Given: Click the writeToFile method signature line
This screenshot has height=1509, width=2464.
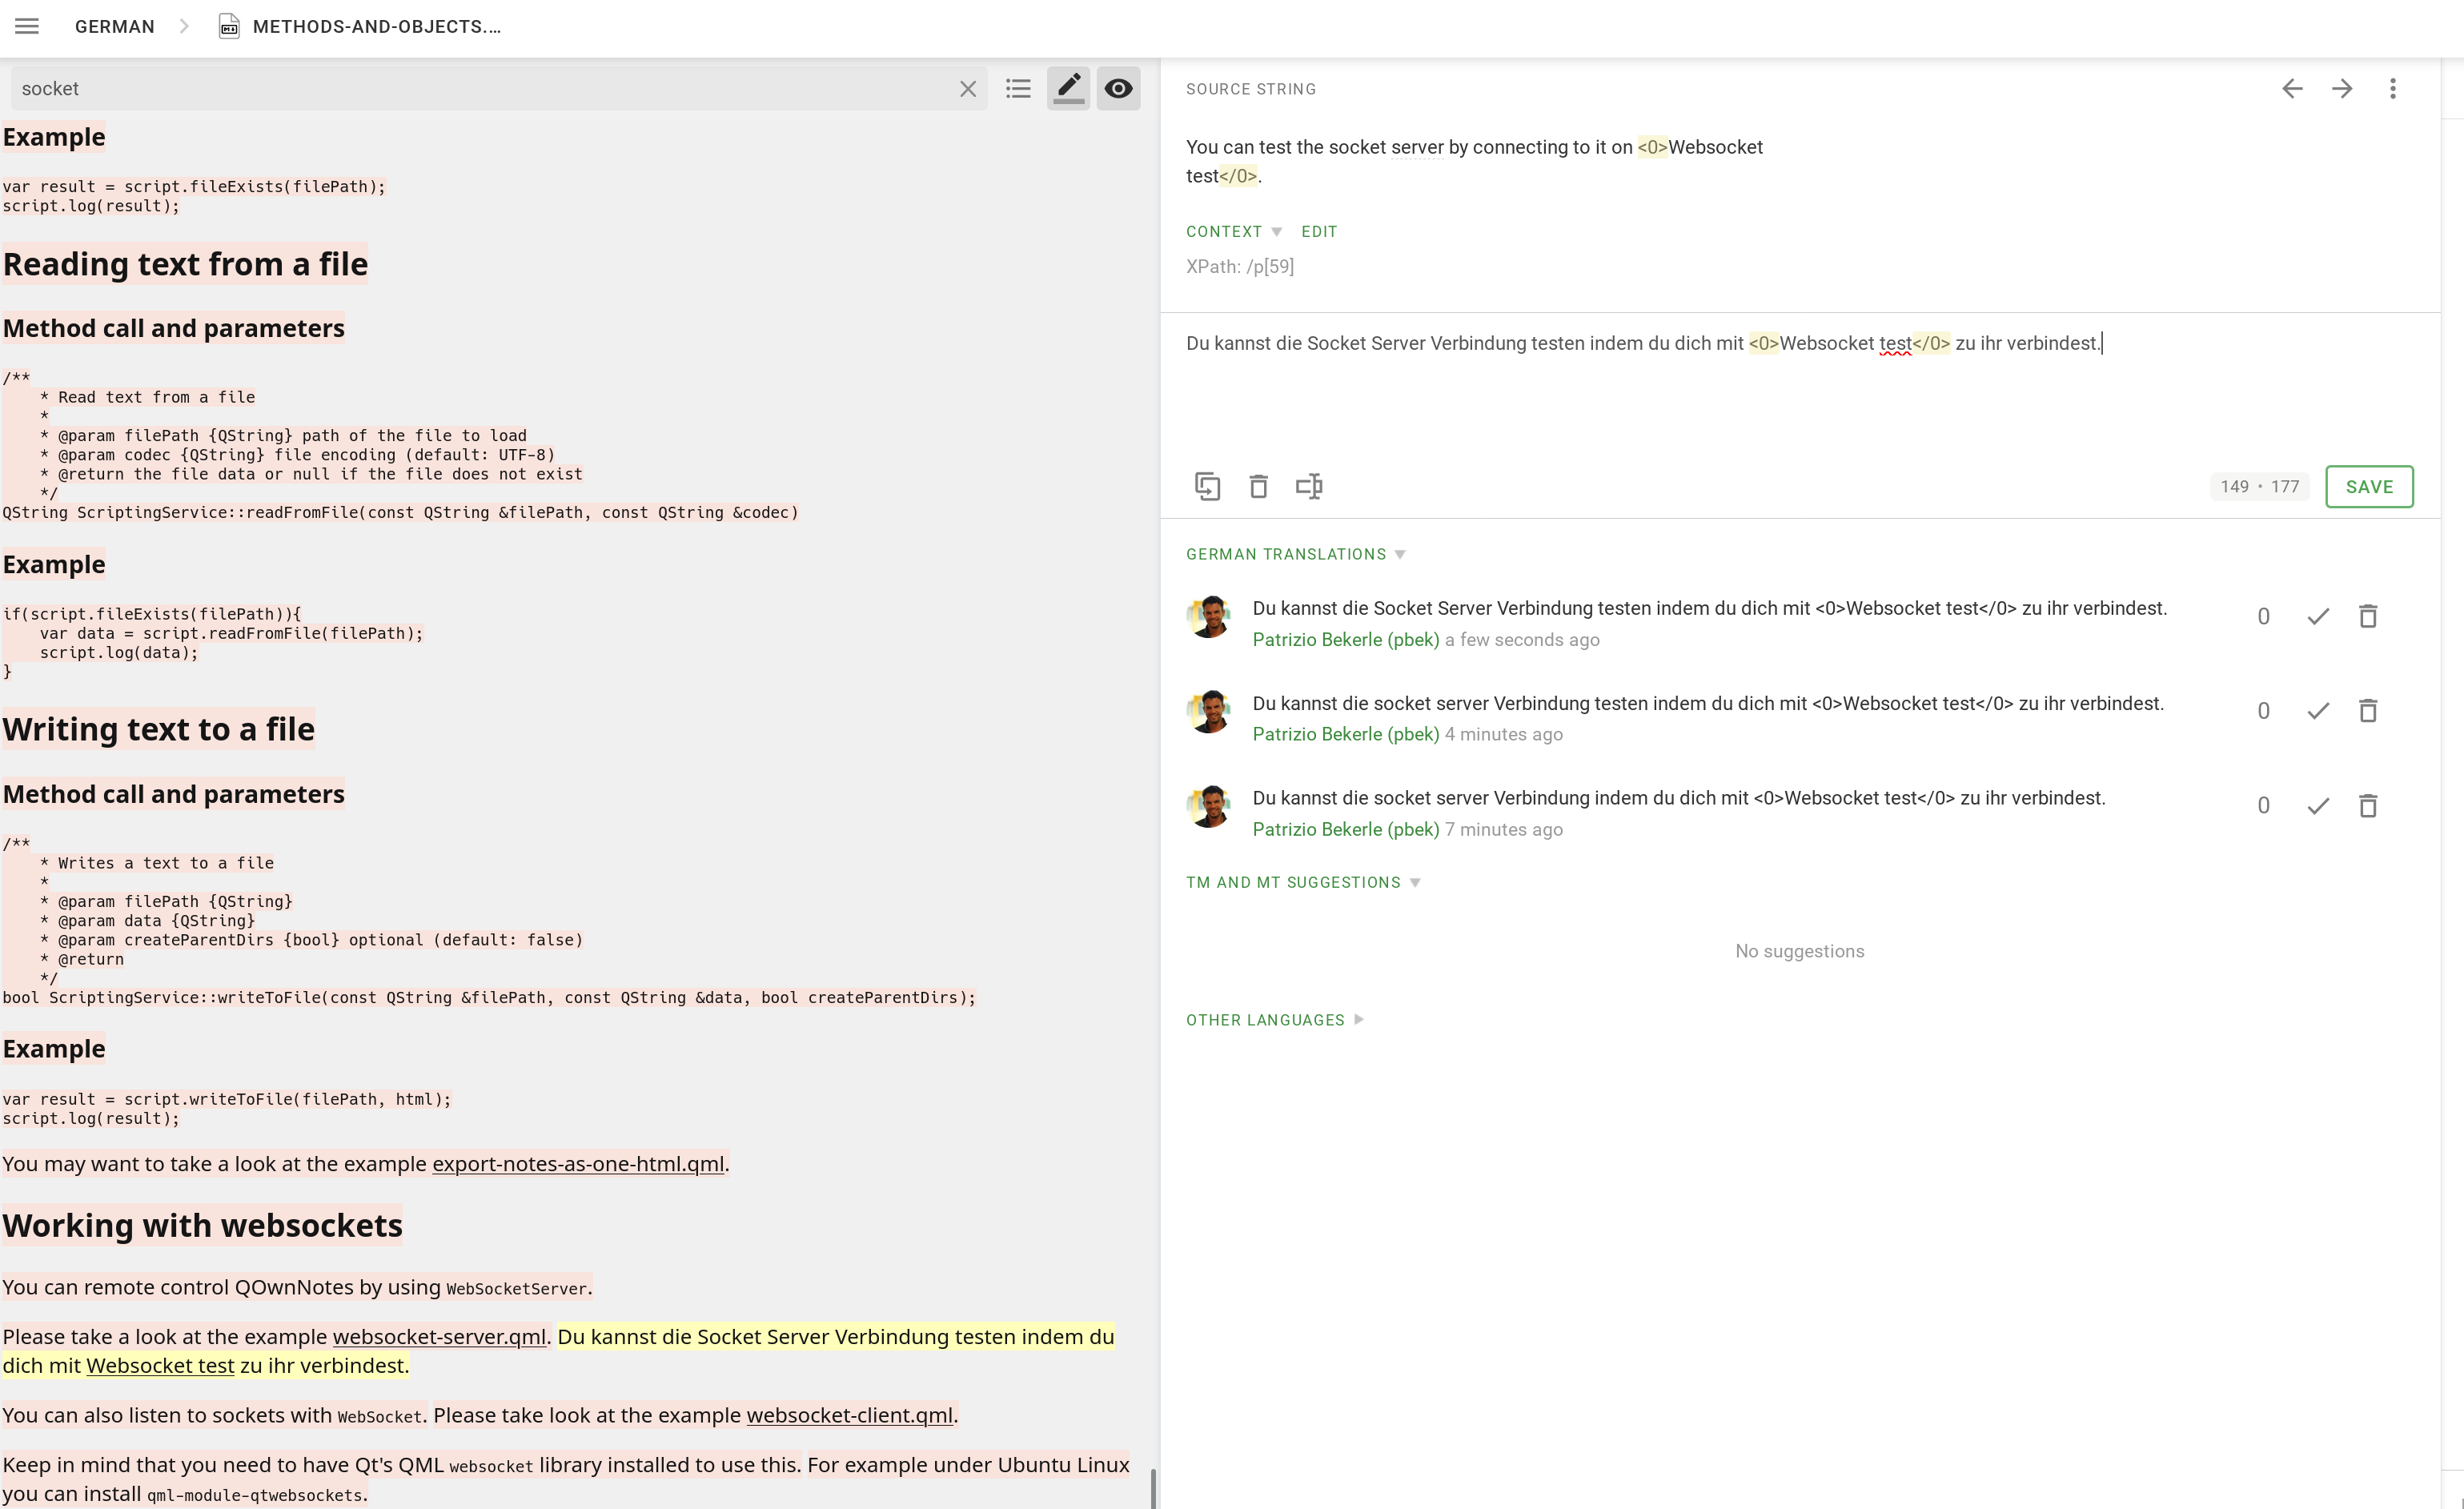Looking at the screenshot, I should [x=489, y=998].
